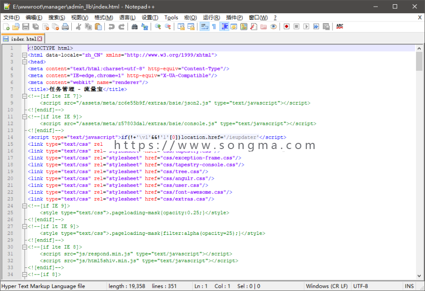Click 'length : 19,358' in status bar
The image size is (425, 291).
click(127, 286)
